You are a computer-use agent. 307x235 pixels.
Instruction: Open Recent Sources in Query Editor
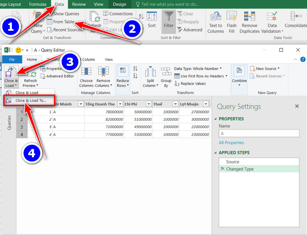click(x=267, y=76)
